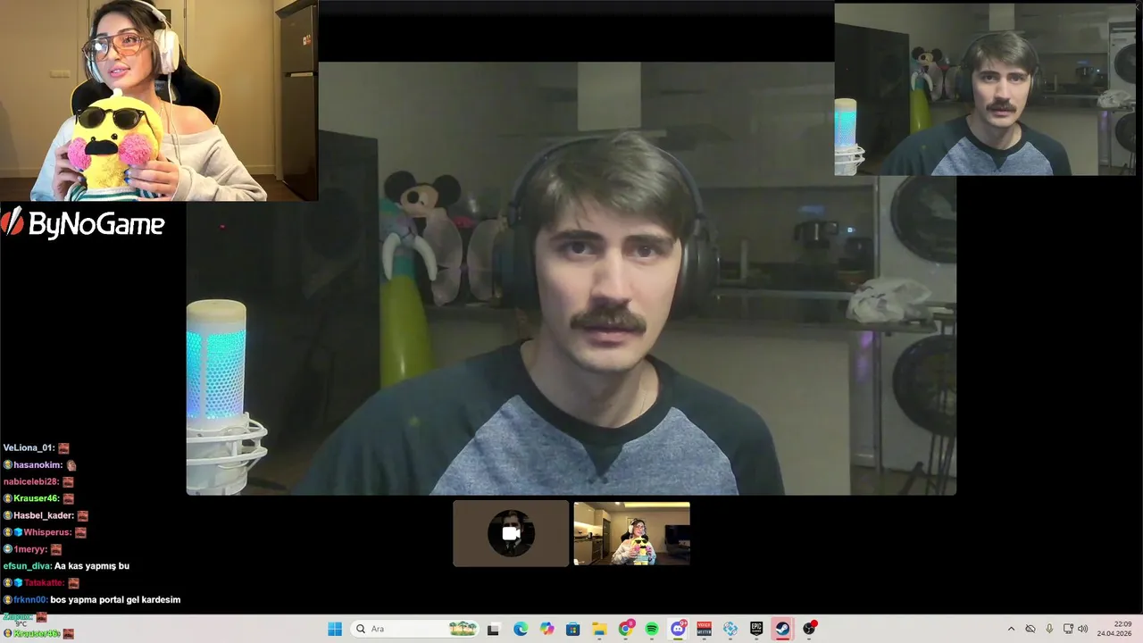Launch Microsoft Edge from the taskbar
Screen dimensions: 1143x643
(521, 629)
